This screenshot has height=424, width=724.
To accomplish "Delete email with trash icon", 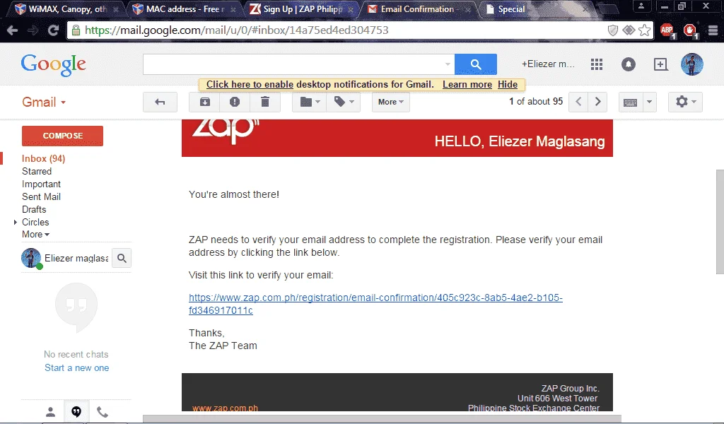I will click(x=265, y=102).
